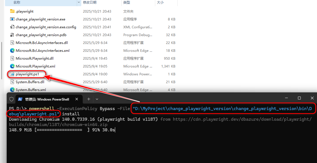This screenshot has width=317, height=163.
Task: Select file name System.Buffers.xml
Action: click(31, 90)
